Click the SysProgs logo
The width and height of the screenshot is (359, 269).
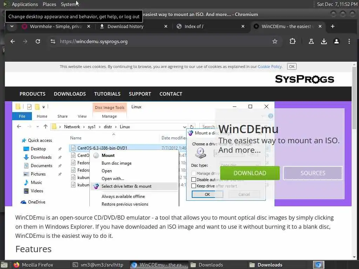tap(305, 79)
